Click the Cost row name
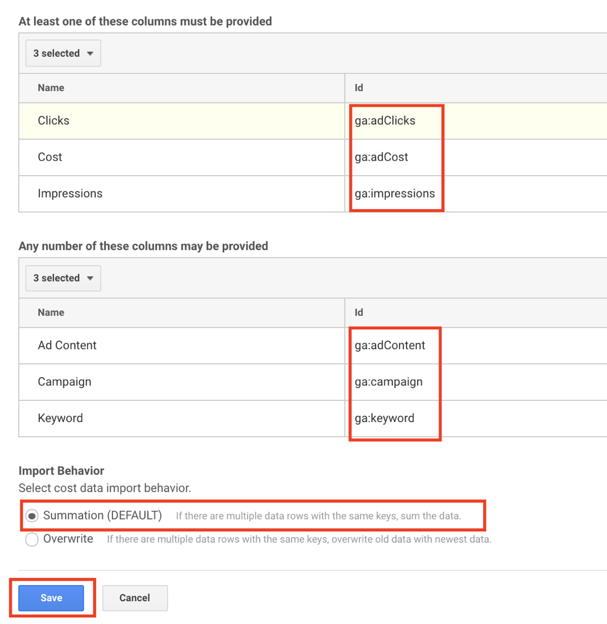Image resolution: width=607 pixels, height=624 pixels. coord(50,157)
